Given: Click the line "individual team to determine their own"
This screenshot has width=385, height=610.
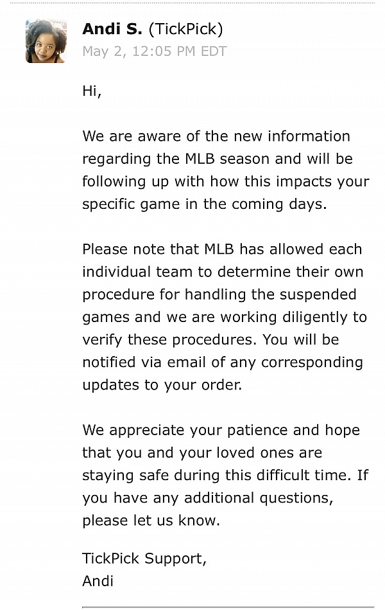Looking at the screenshot, I should click(223, 271).
